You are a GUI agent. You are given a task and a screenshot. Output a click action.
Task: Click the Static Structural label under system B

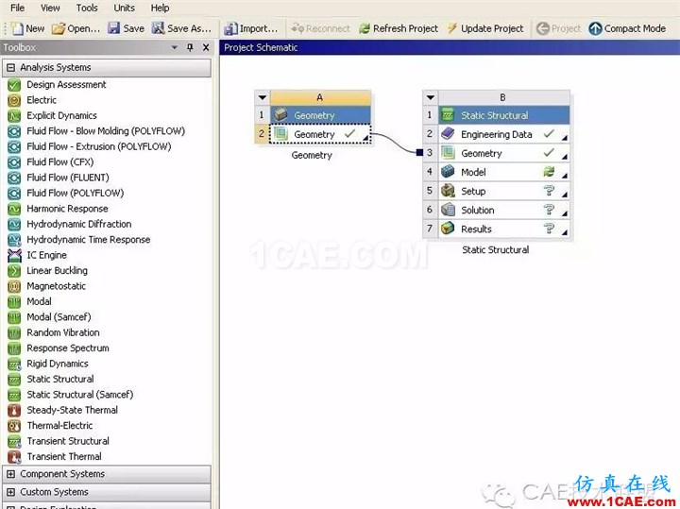495,249
